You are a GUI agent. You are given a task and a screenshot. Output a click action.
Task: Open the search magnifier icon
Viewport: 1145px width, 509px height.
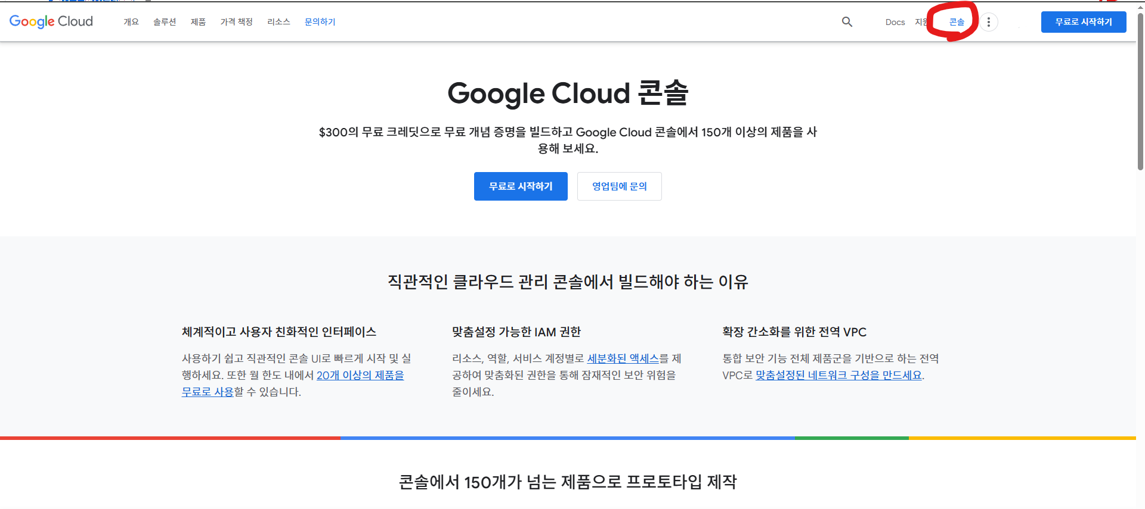pyautogui.click(x=847, y=22)
